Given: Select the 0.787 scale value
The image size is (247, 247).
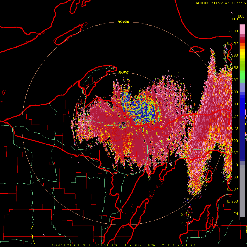Looking at the screenshot, I should [x=232, y=80].
